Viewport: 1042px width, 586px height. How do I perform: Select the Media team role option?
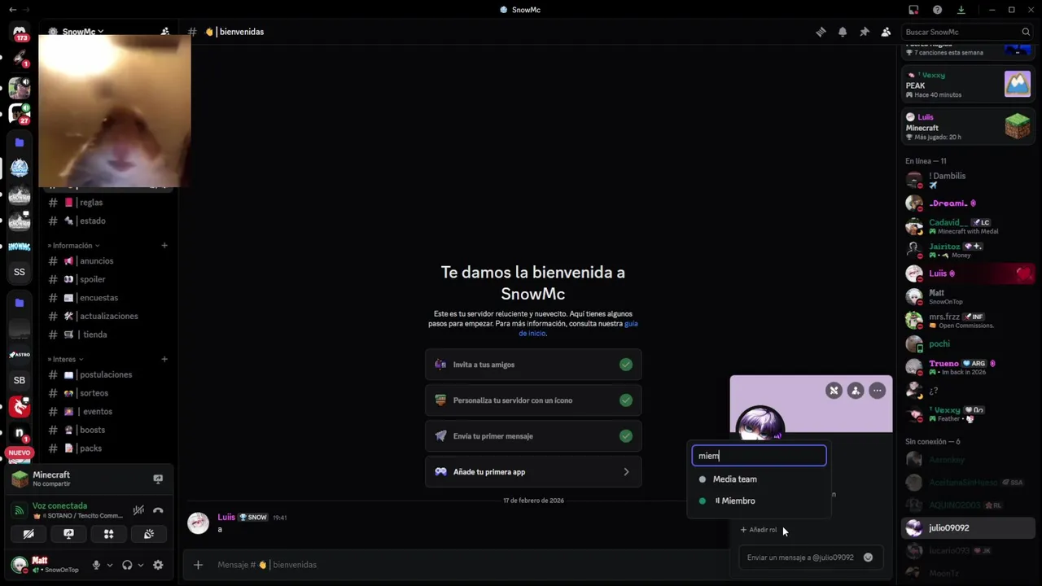(x=760, y=479)
